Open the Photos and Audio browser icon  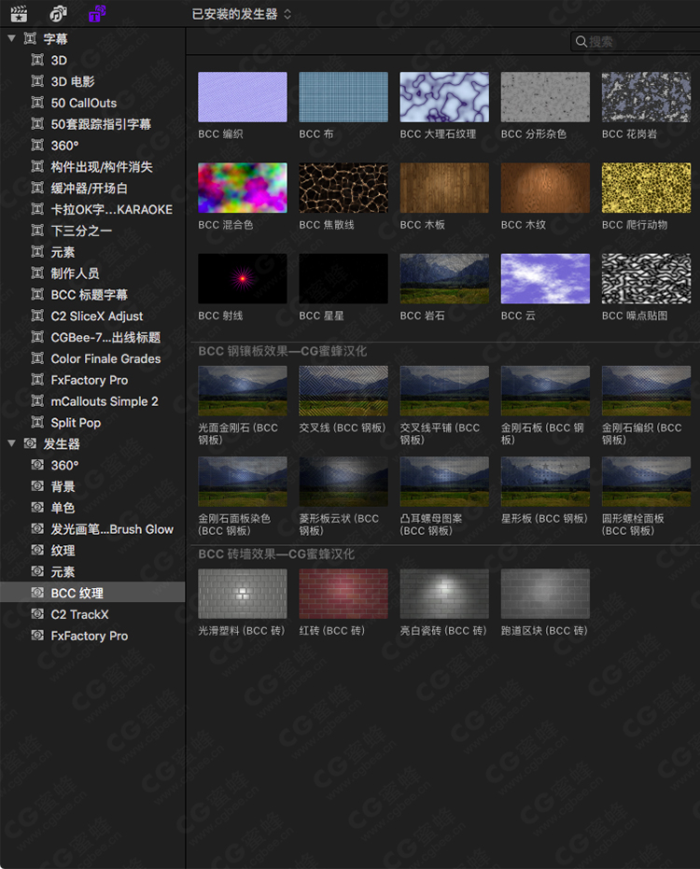point(58,13)
